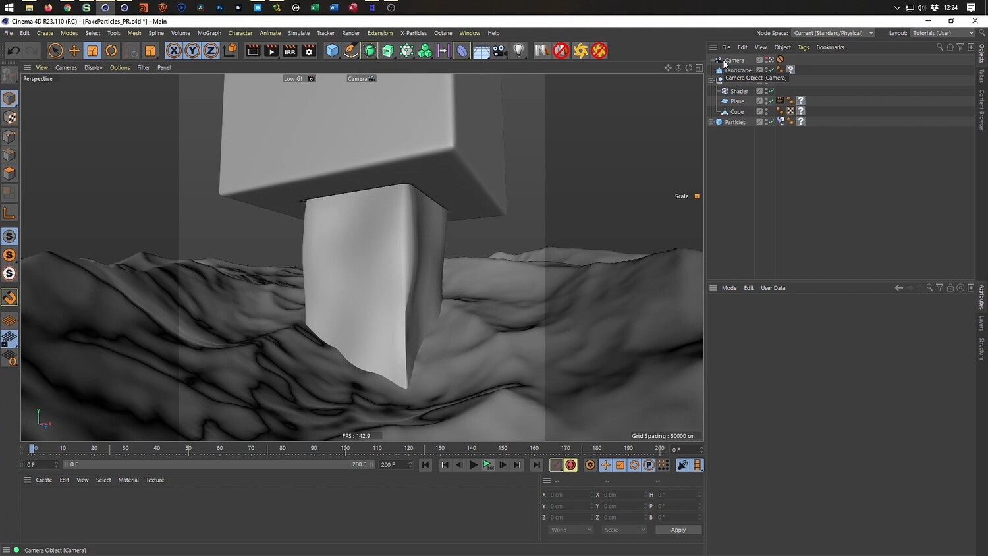Select the Rotate tool

pos(111,51)
